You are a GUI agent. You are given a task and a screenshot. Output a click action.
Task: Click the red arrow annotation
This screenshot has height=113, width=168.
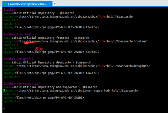pos(33,42)
